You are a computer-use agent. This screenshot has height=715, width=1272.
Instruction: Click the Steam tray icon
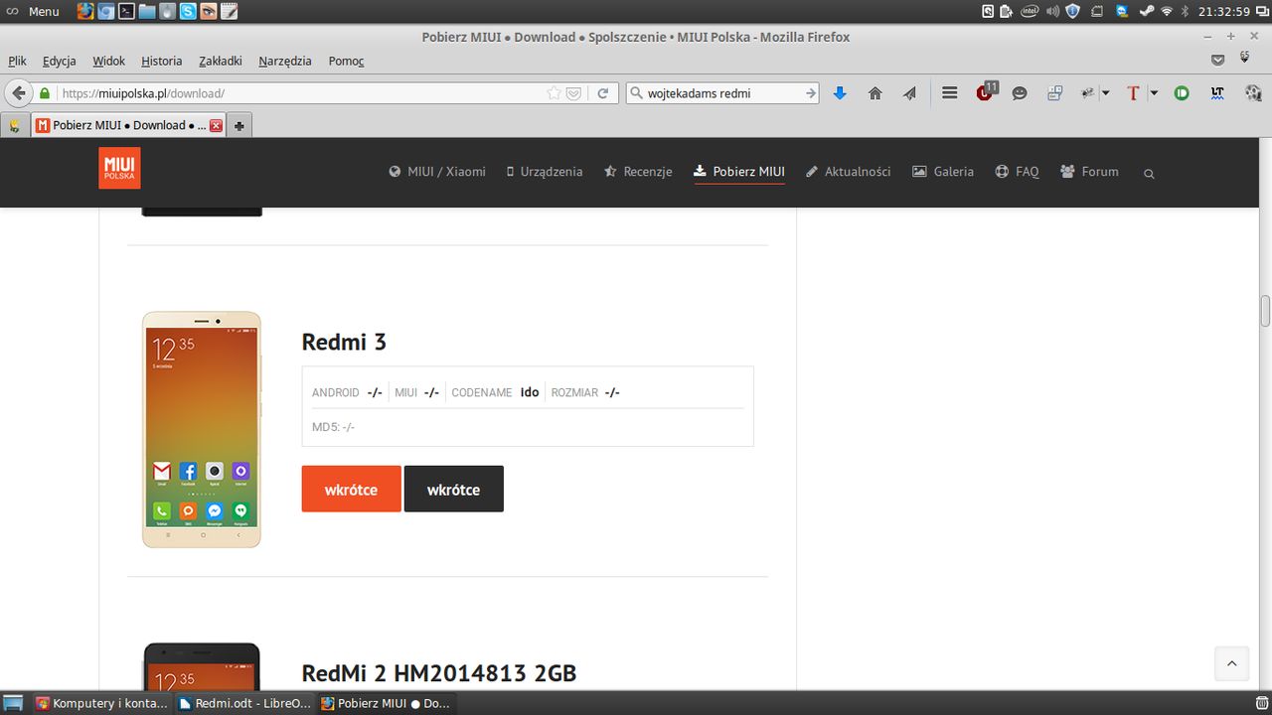[1146, 11]
